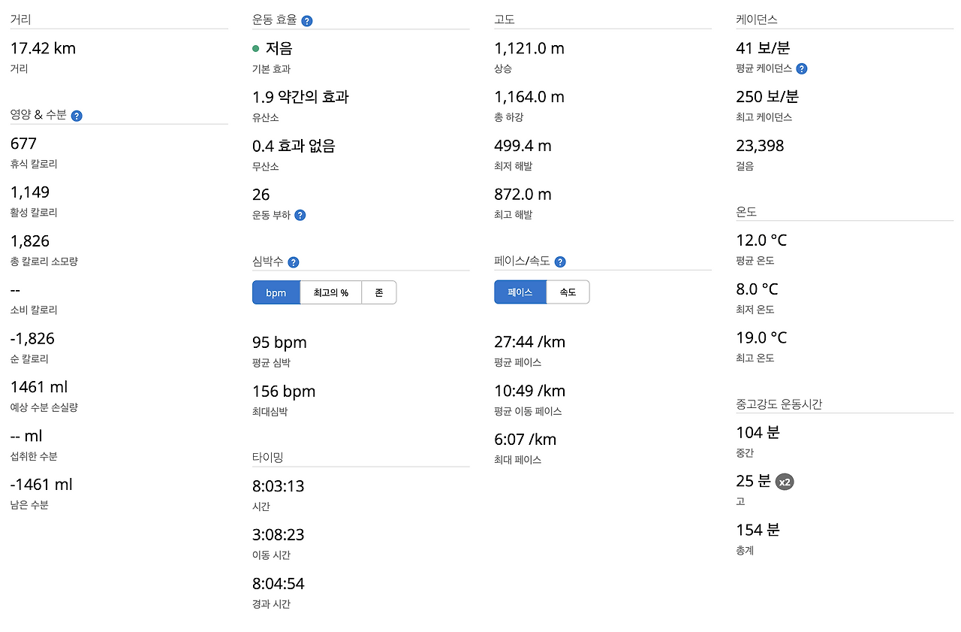Screen dimensions: 961x632
Task: Click the 95 bpm average heart rate value
Action: (x=279, y=342)
